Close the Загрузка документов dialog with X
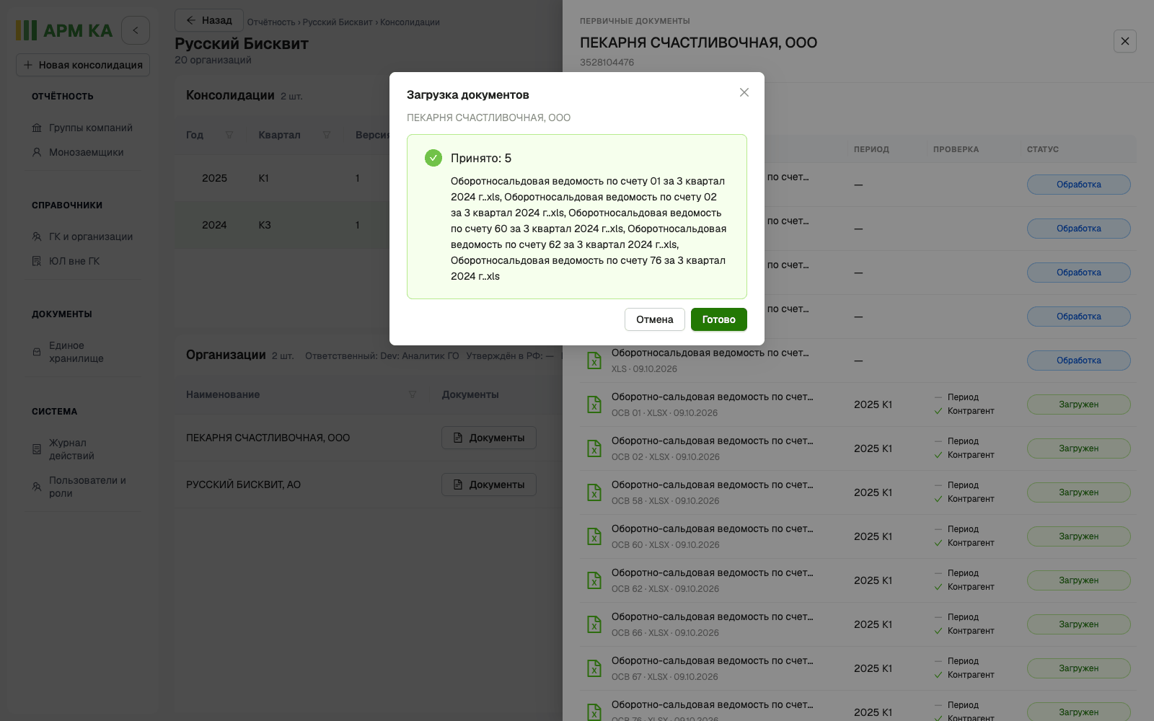This screenshot has height=721, width=1154. click(744, 92)
